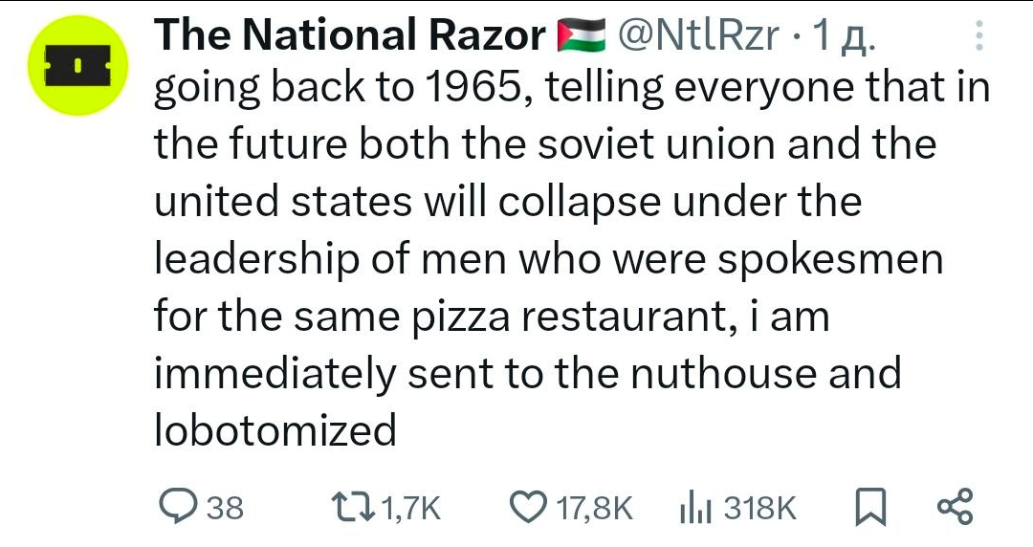Viewport: 1033px width, 547px height.
Task: Click the 1,7K reposts count
Action: [x=411, y=507]
